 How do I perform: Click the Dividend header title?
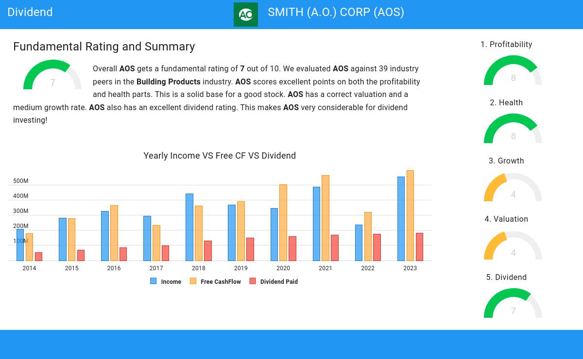[x=30, y=12]
